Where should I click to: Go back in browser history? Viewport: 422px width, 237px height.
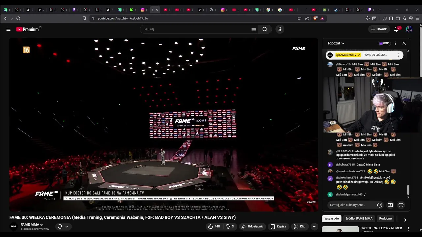[5, 18]
